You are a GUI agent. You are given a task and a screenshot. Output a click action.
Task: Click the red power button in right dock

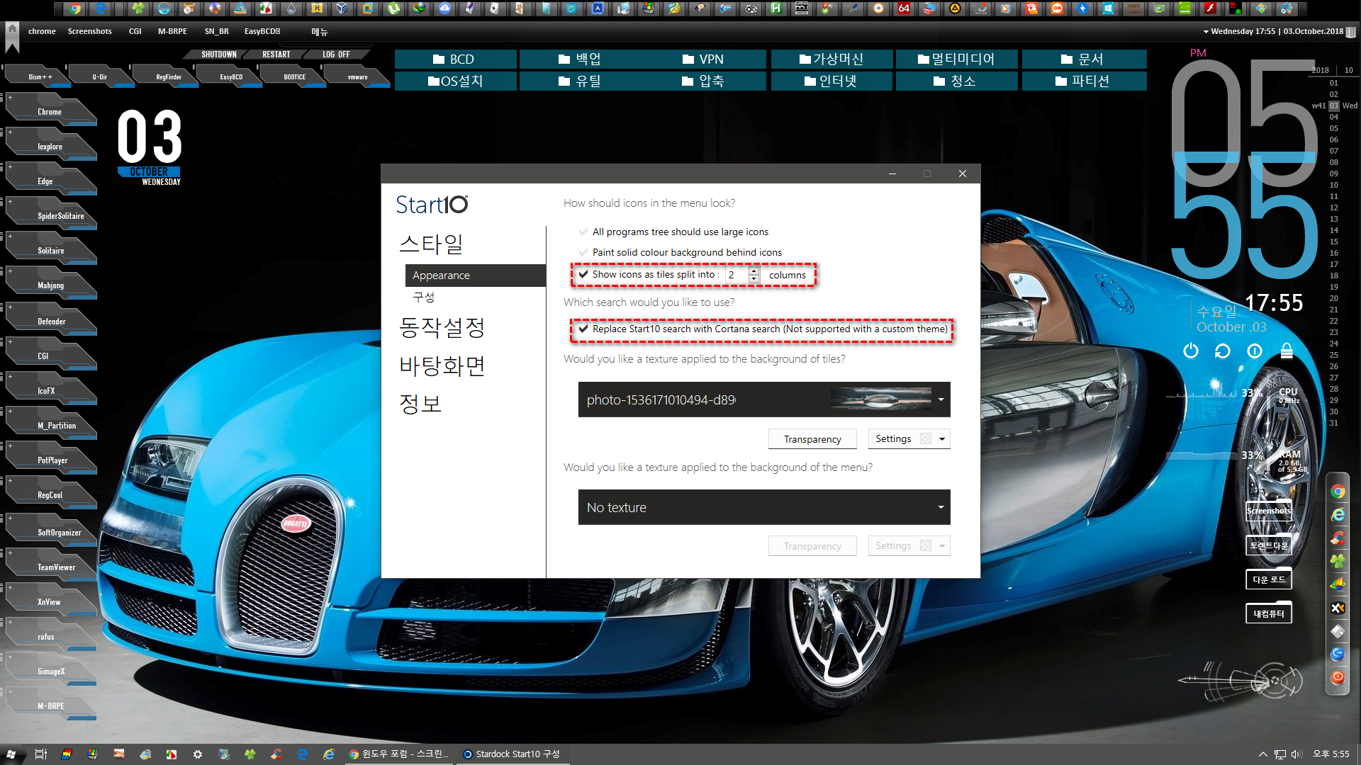tap(1338, 677)
